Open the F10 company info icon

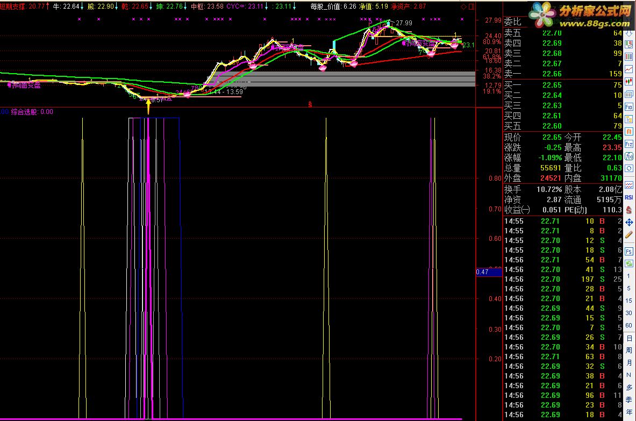628,106
